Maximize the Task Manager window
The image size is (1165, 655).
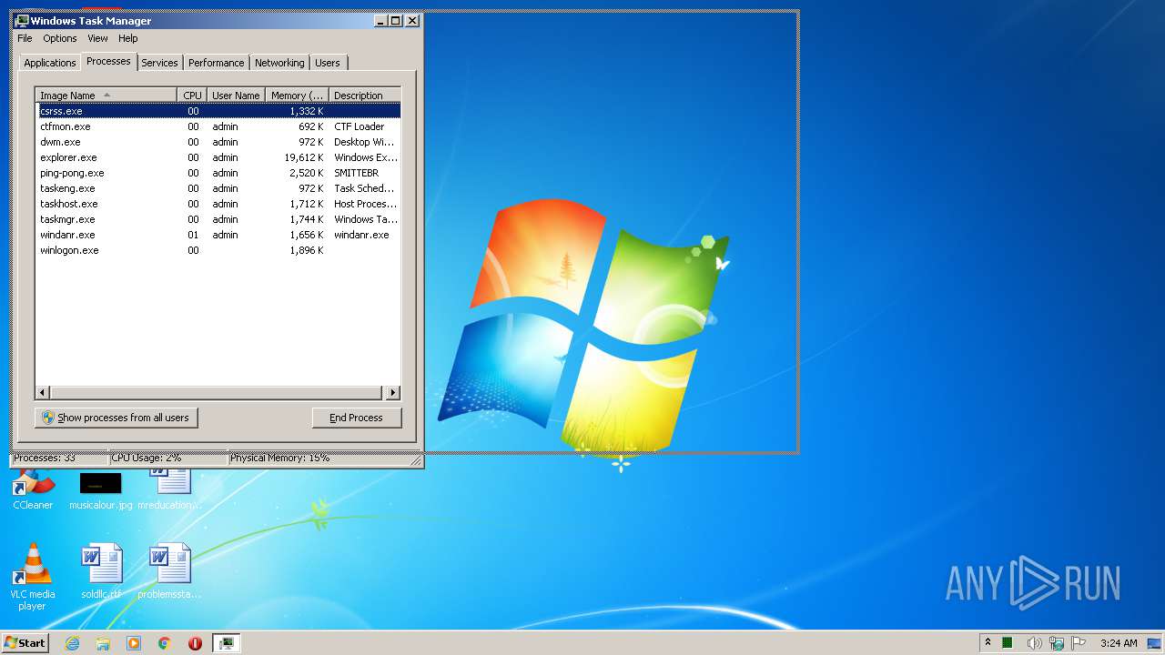pos(396,20)
